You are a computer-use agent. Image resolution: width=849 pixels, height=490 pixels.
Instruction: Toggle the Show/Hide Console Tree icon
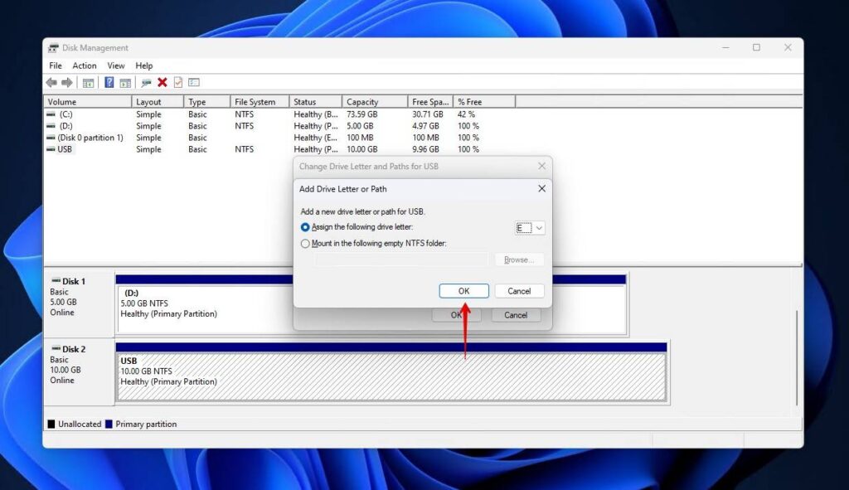coord(87,82)
